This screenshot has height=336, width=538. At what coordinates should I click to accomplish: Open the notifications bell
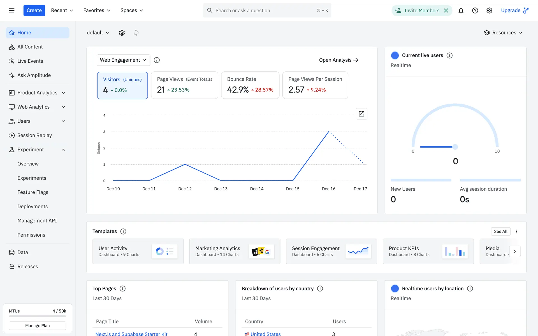pos(461,10)
